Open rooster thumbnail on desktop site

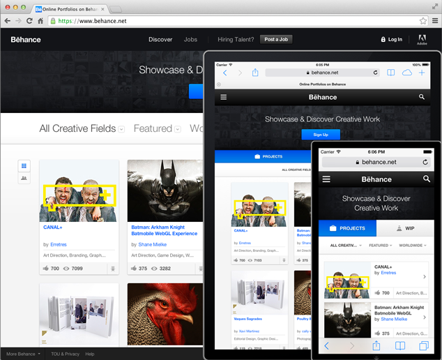point(165,314)
